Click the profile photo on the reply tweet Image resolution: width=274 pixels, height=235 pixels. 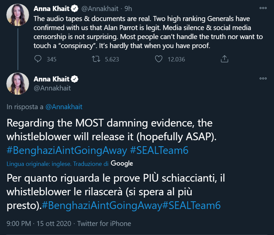tap(18, 84)
